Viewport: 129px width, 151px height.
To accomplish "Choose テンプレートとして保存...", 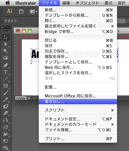I will (x=78, y=62).
